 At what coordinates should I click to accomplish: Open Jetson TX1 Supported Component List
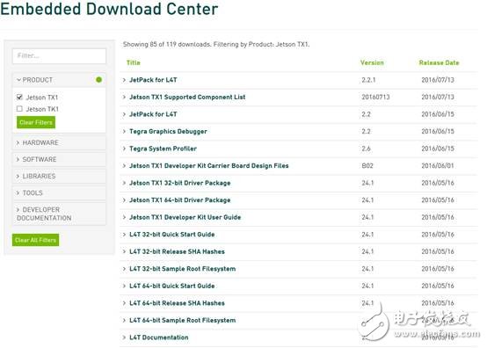(187, 98)
